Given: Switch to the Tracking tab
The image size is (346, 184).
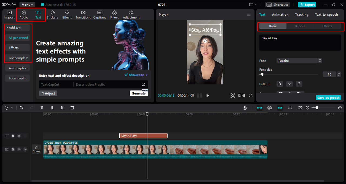Looking at the screenshot, I should tap(302, 15).
